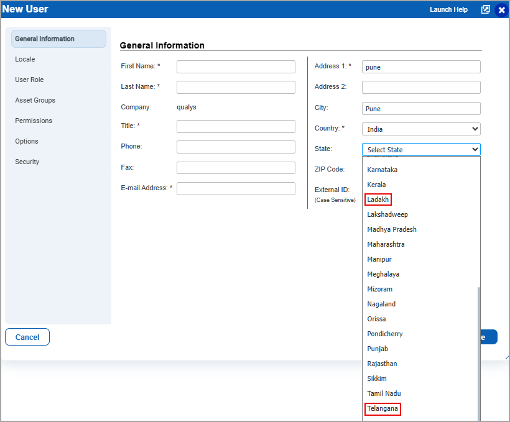Expand the Country dropdown
This screenshot has width=510, height=422.
(421, 129)
